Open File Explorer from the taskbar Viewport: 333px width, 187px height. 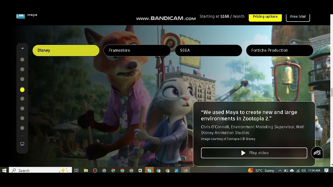86,170
